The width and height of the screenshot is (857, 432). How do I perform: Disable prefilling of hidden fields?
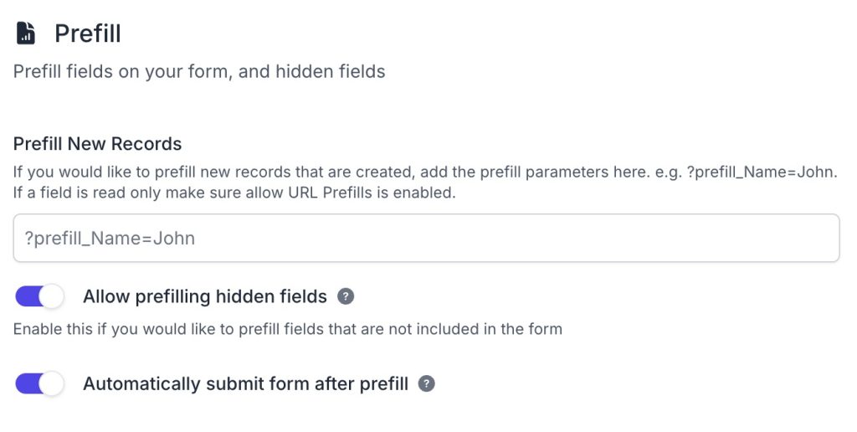(39, 296)
